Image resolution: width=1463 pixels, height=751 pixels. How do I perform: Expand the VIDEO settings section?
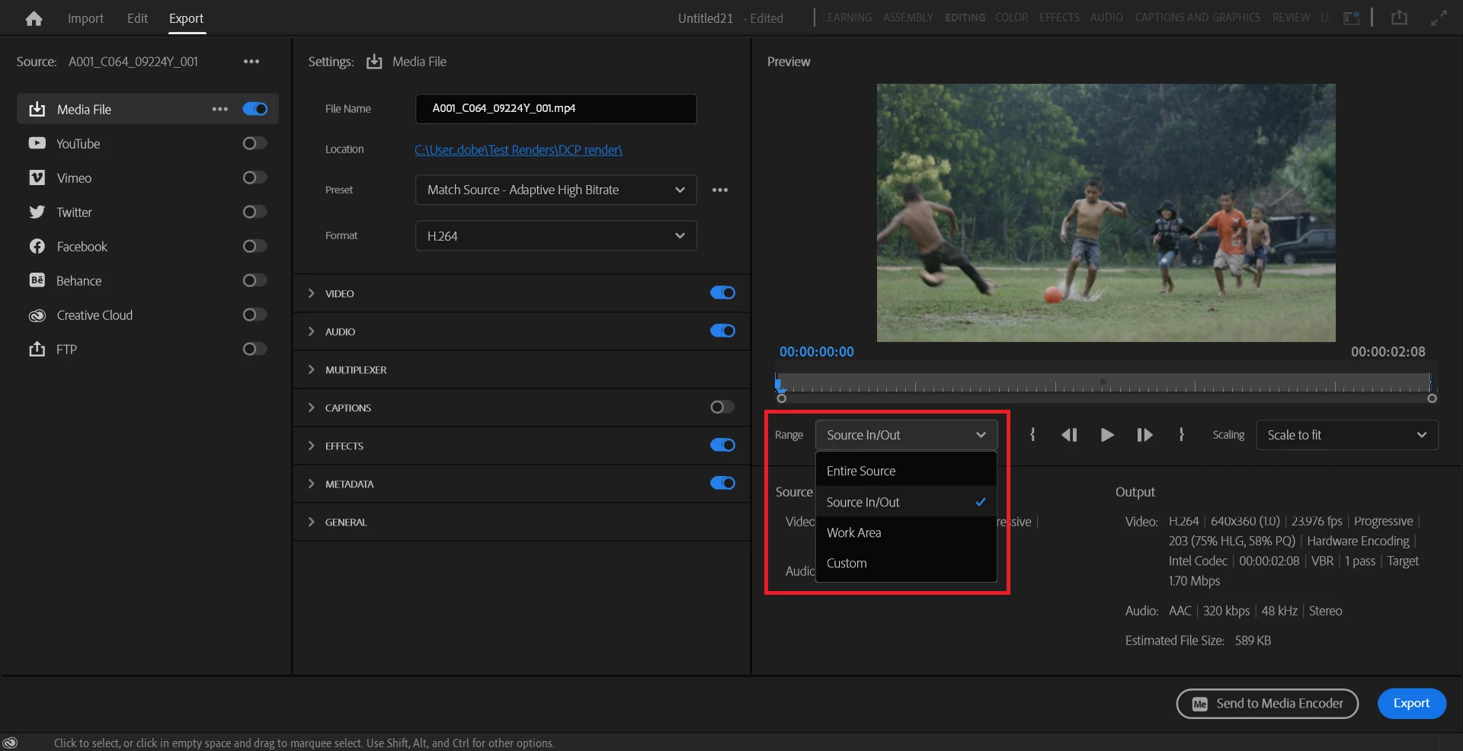coord(311,293)
